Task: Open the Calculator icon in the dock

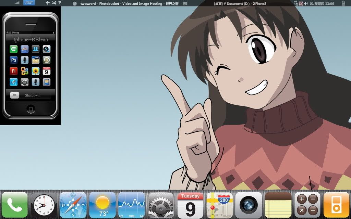Action: click(307, 205)
